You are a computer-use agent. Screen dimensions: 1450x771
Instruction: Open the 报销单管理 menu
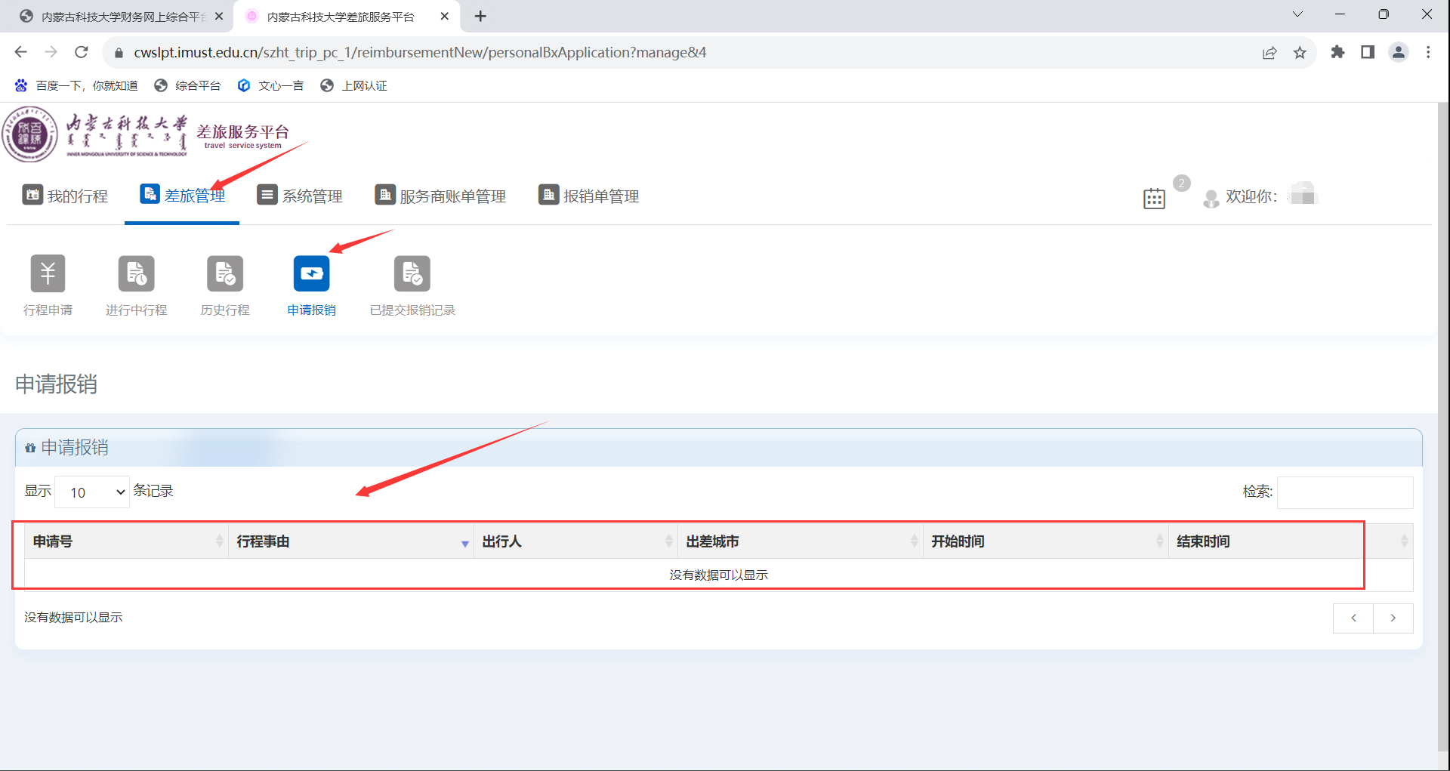pyautogui.click(x=589, y=196)
